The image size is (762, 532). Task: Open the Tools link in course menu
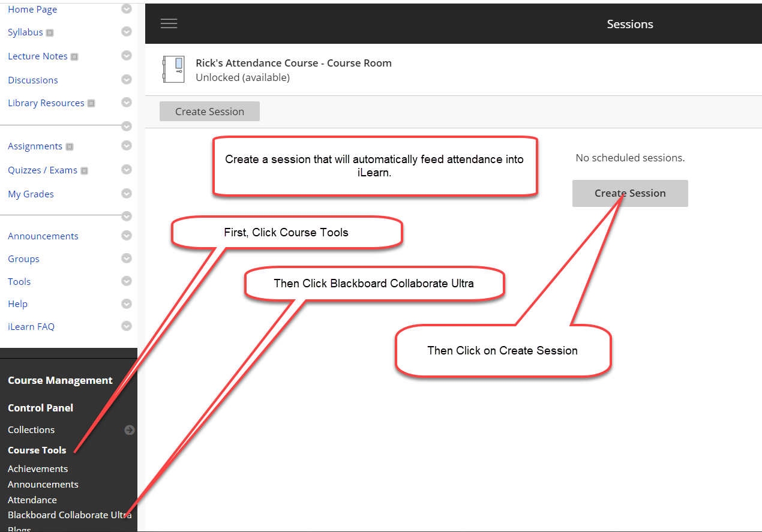[19, 282]
